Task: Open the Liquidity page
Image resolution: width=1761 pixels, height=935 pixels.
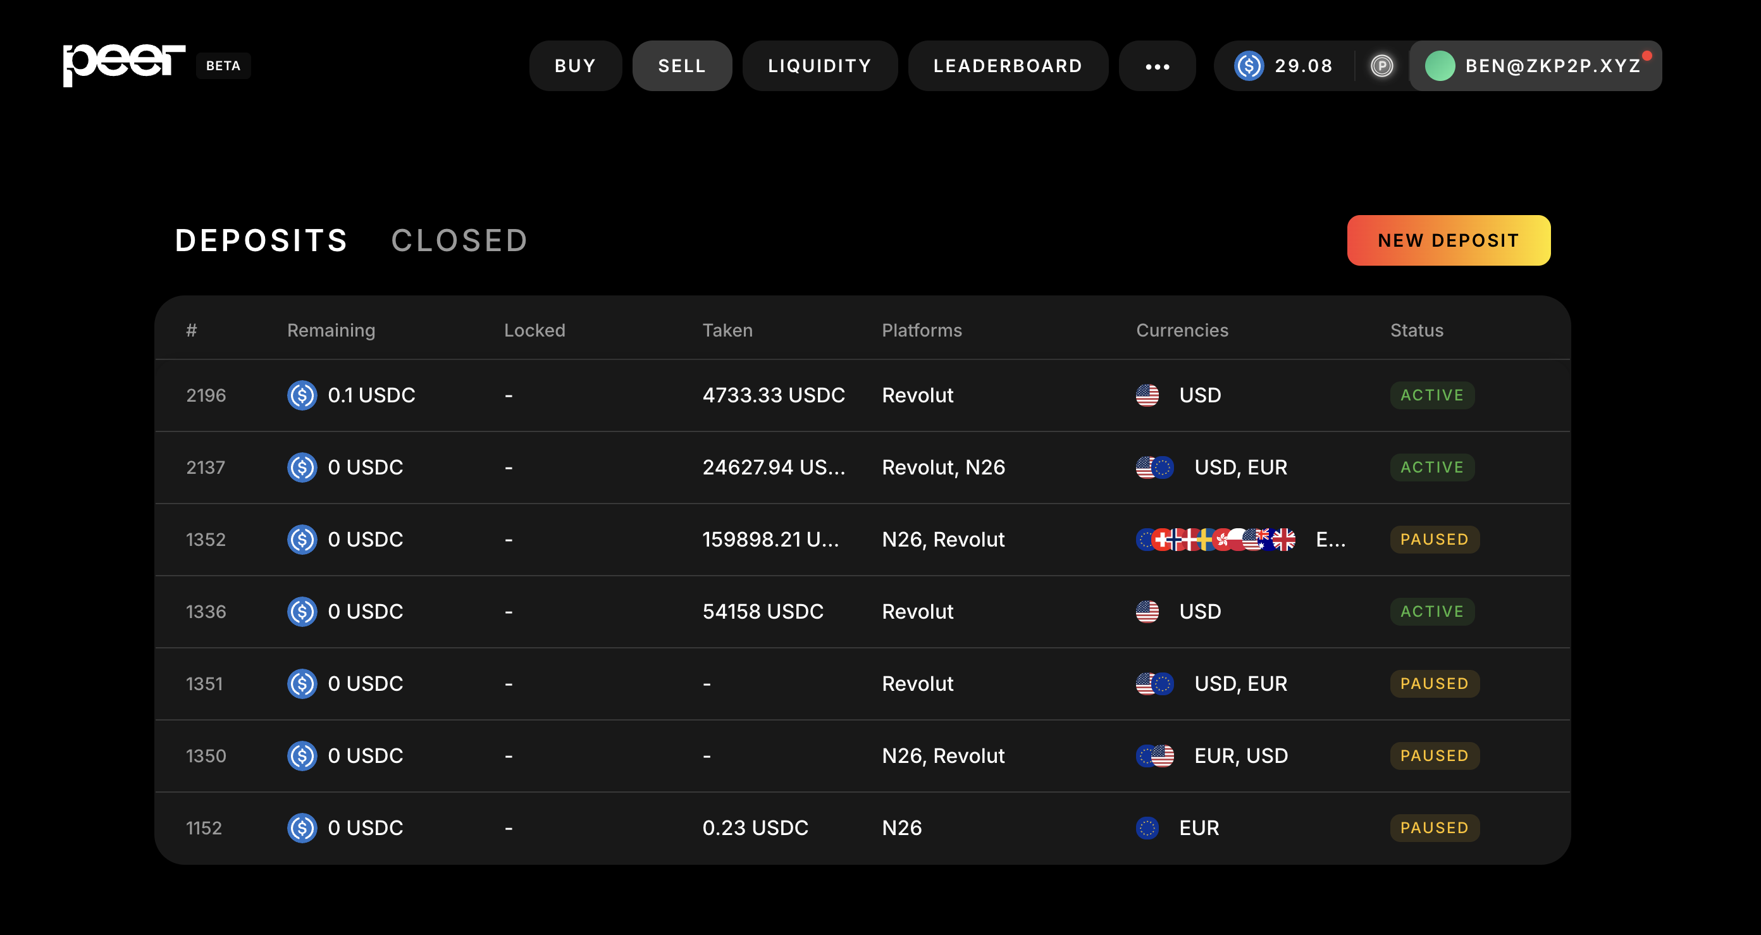Action: [x=820, y=66]
